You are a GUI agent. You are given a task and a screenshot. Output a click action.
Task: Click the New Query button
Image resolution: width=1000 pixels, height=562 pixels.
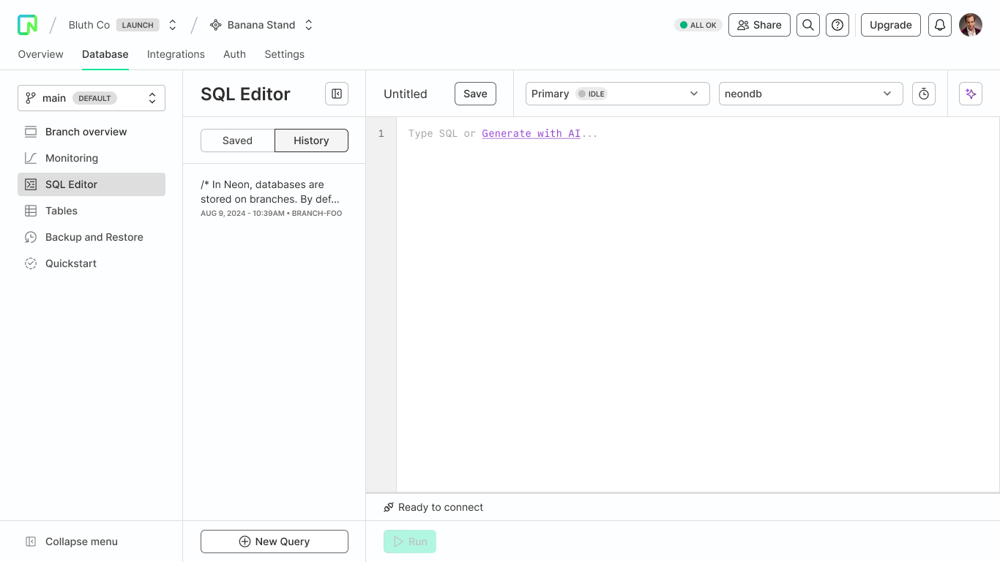(275, 542)
